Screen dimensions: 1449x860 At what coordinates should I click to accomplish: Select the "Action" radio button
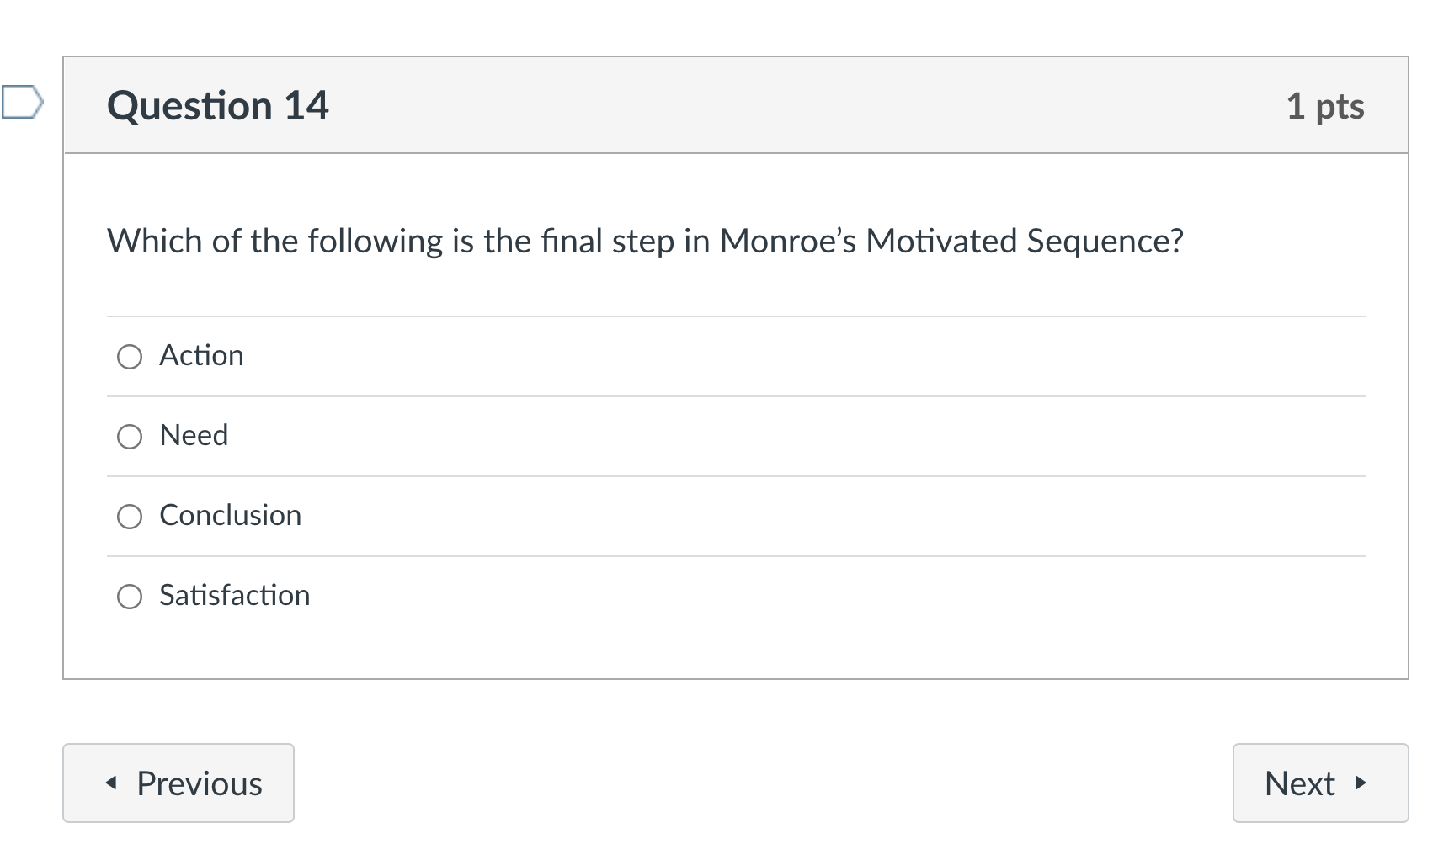pos(130,357)
